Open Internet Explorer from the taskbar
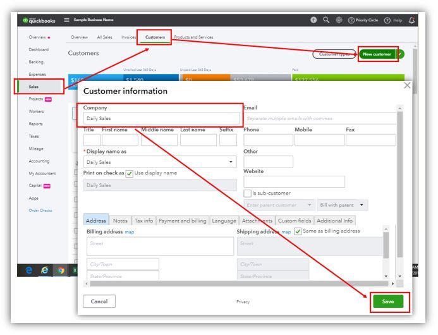 [x=45, y=270]
